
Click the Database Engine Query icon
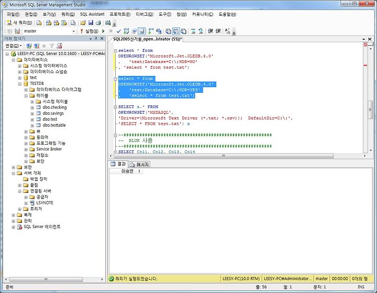(39, 23)
